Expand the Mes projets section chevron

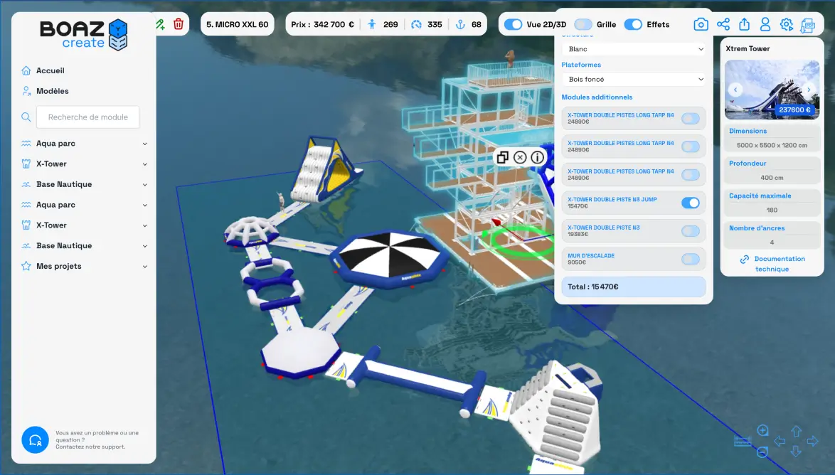tap(145, 266)
